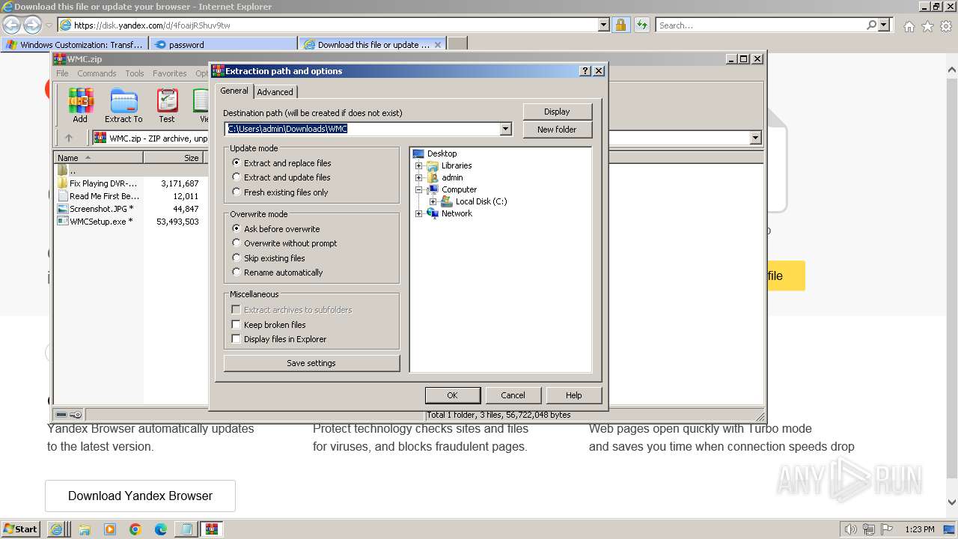Open the WinRAR Tools menu
This screenshot has width=958, height=539.
pos(135,73)
